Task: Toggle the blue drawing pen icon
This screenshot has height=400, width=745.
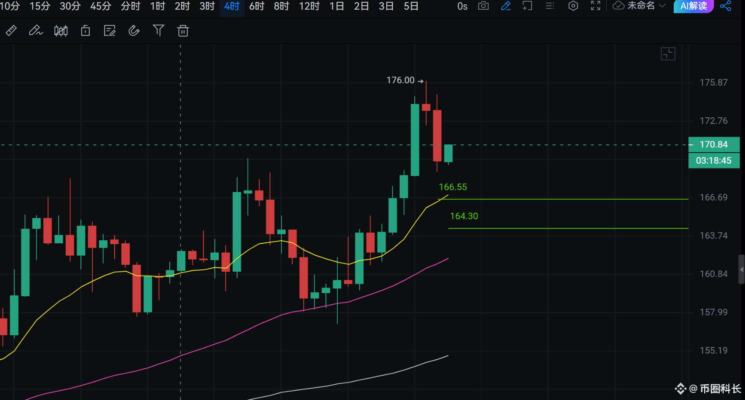Action: click(506, 6)
